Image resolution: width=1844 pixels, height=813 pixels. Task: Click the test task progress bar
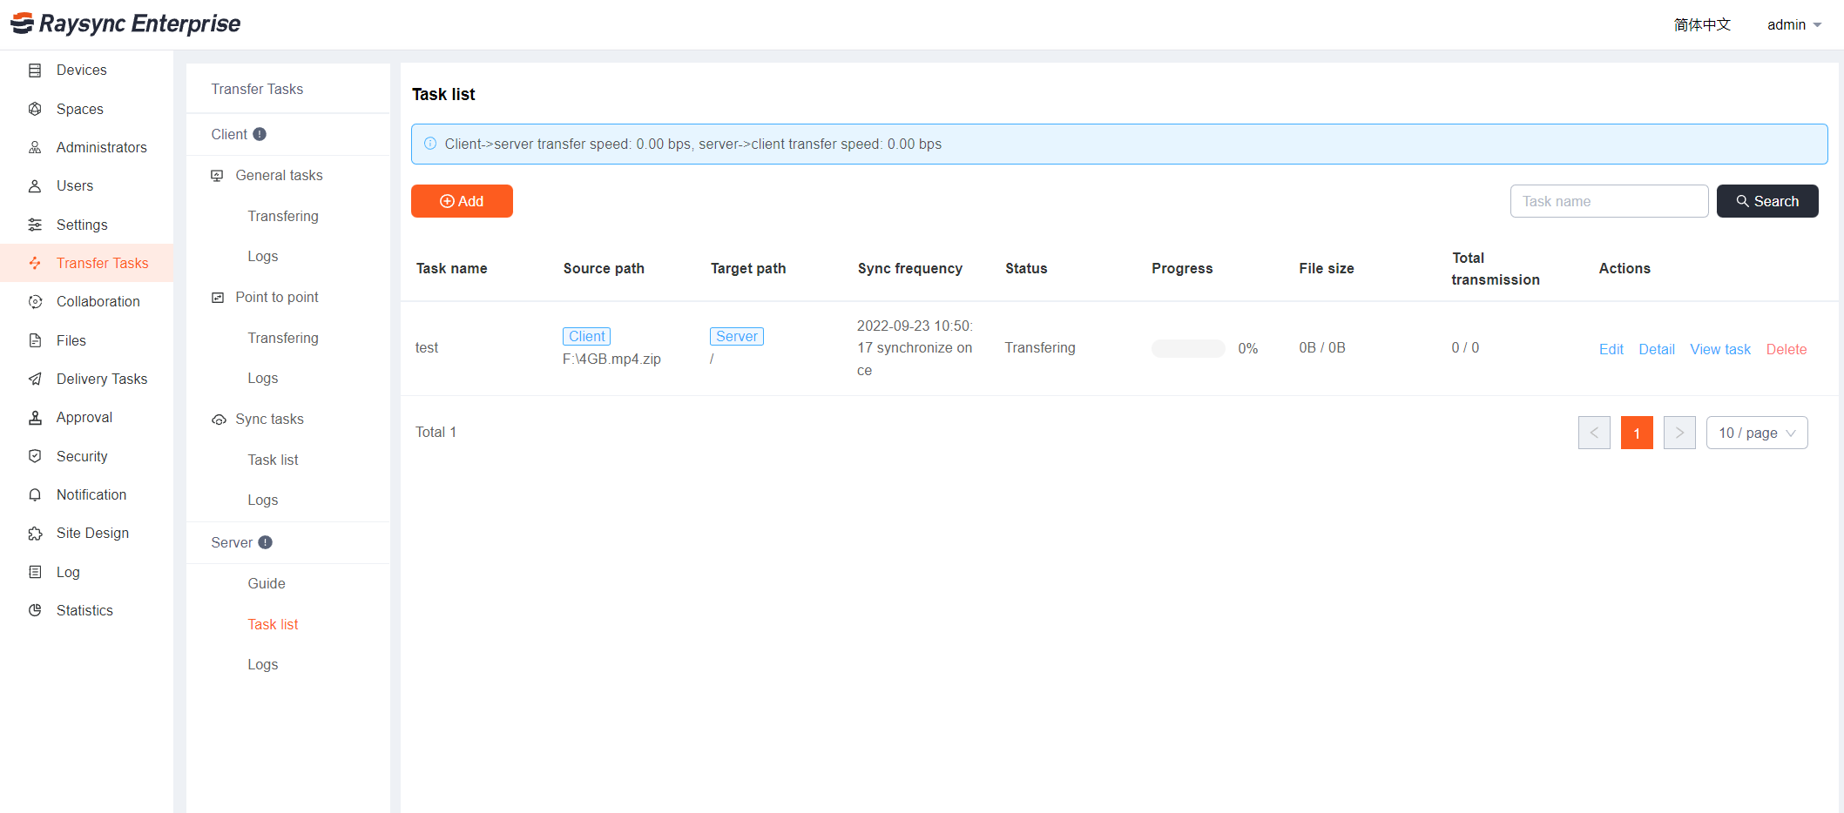click(x=1188, y=348)
